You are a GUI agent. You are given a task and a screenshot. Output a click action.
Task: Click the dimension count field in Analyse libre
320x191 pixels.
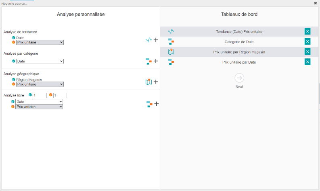pyautogui.click(x=40, y=95)
